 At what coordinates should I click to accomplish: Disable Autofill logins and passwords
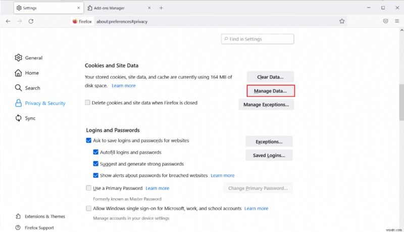(x=96, y=152)
